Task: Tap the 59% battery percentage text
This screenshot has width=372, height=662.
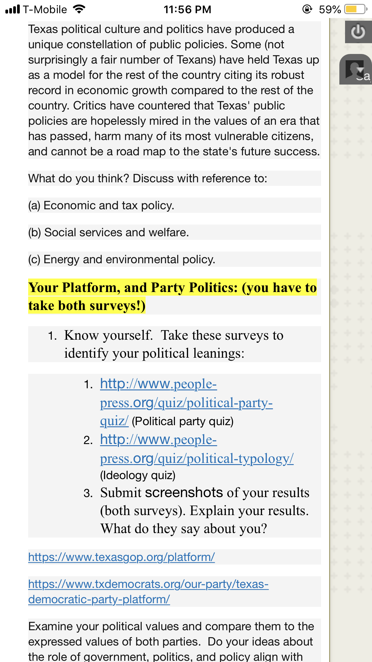Action: point(330,10)
